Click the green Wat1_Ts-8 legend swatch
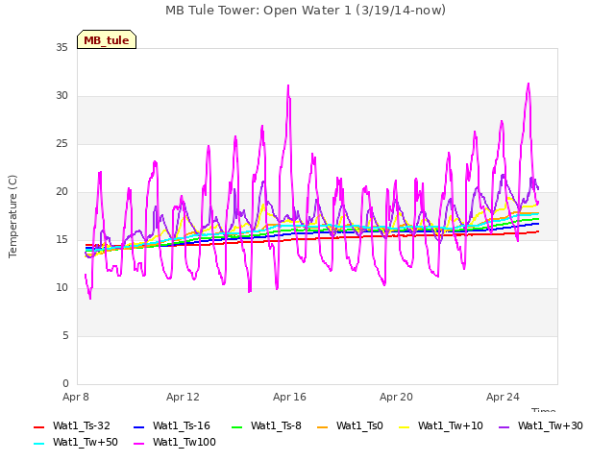This screenshot has height=461, width=615. (x=237, y=426)
